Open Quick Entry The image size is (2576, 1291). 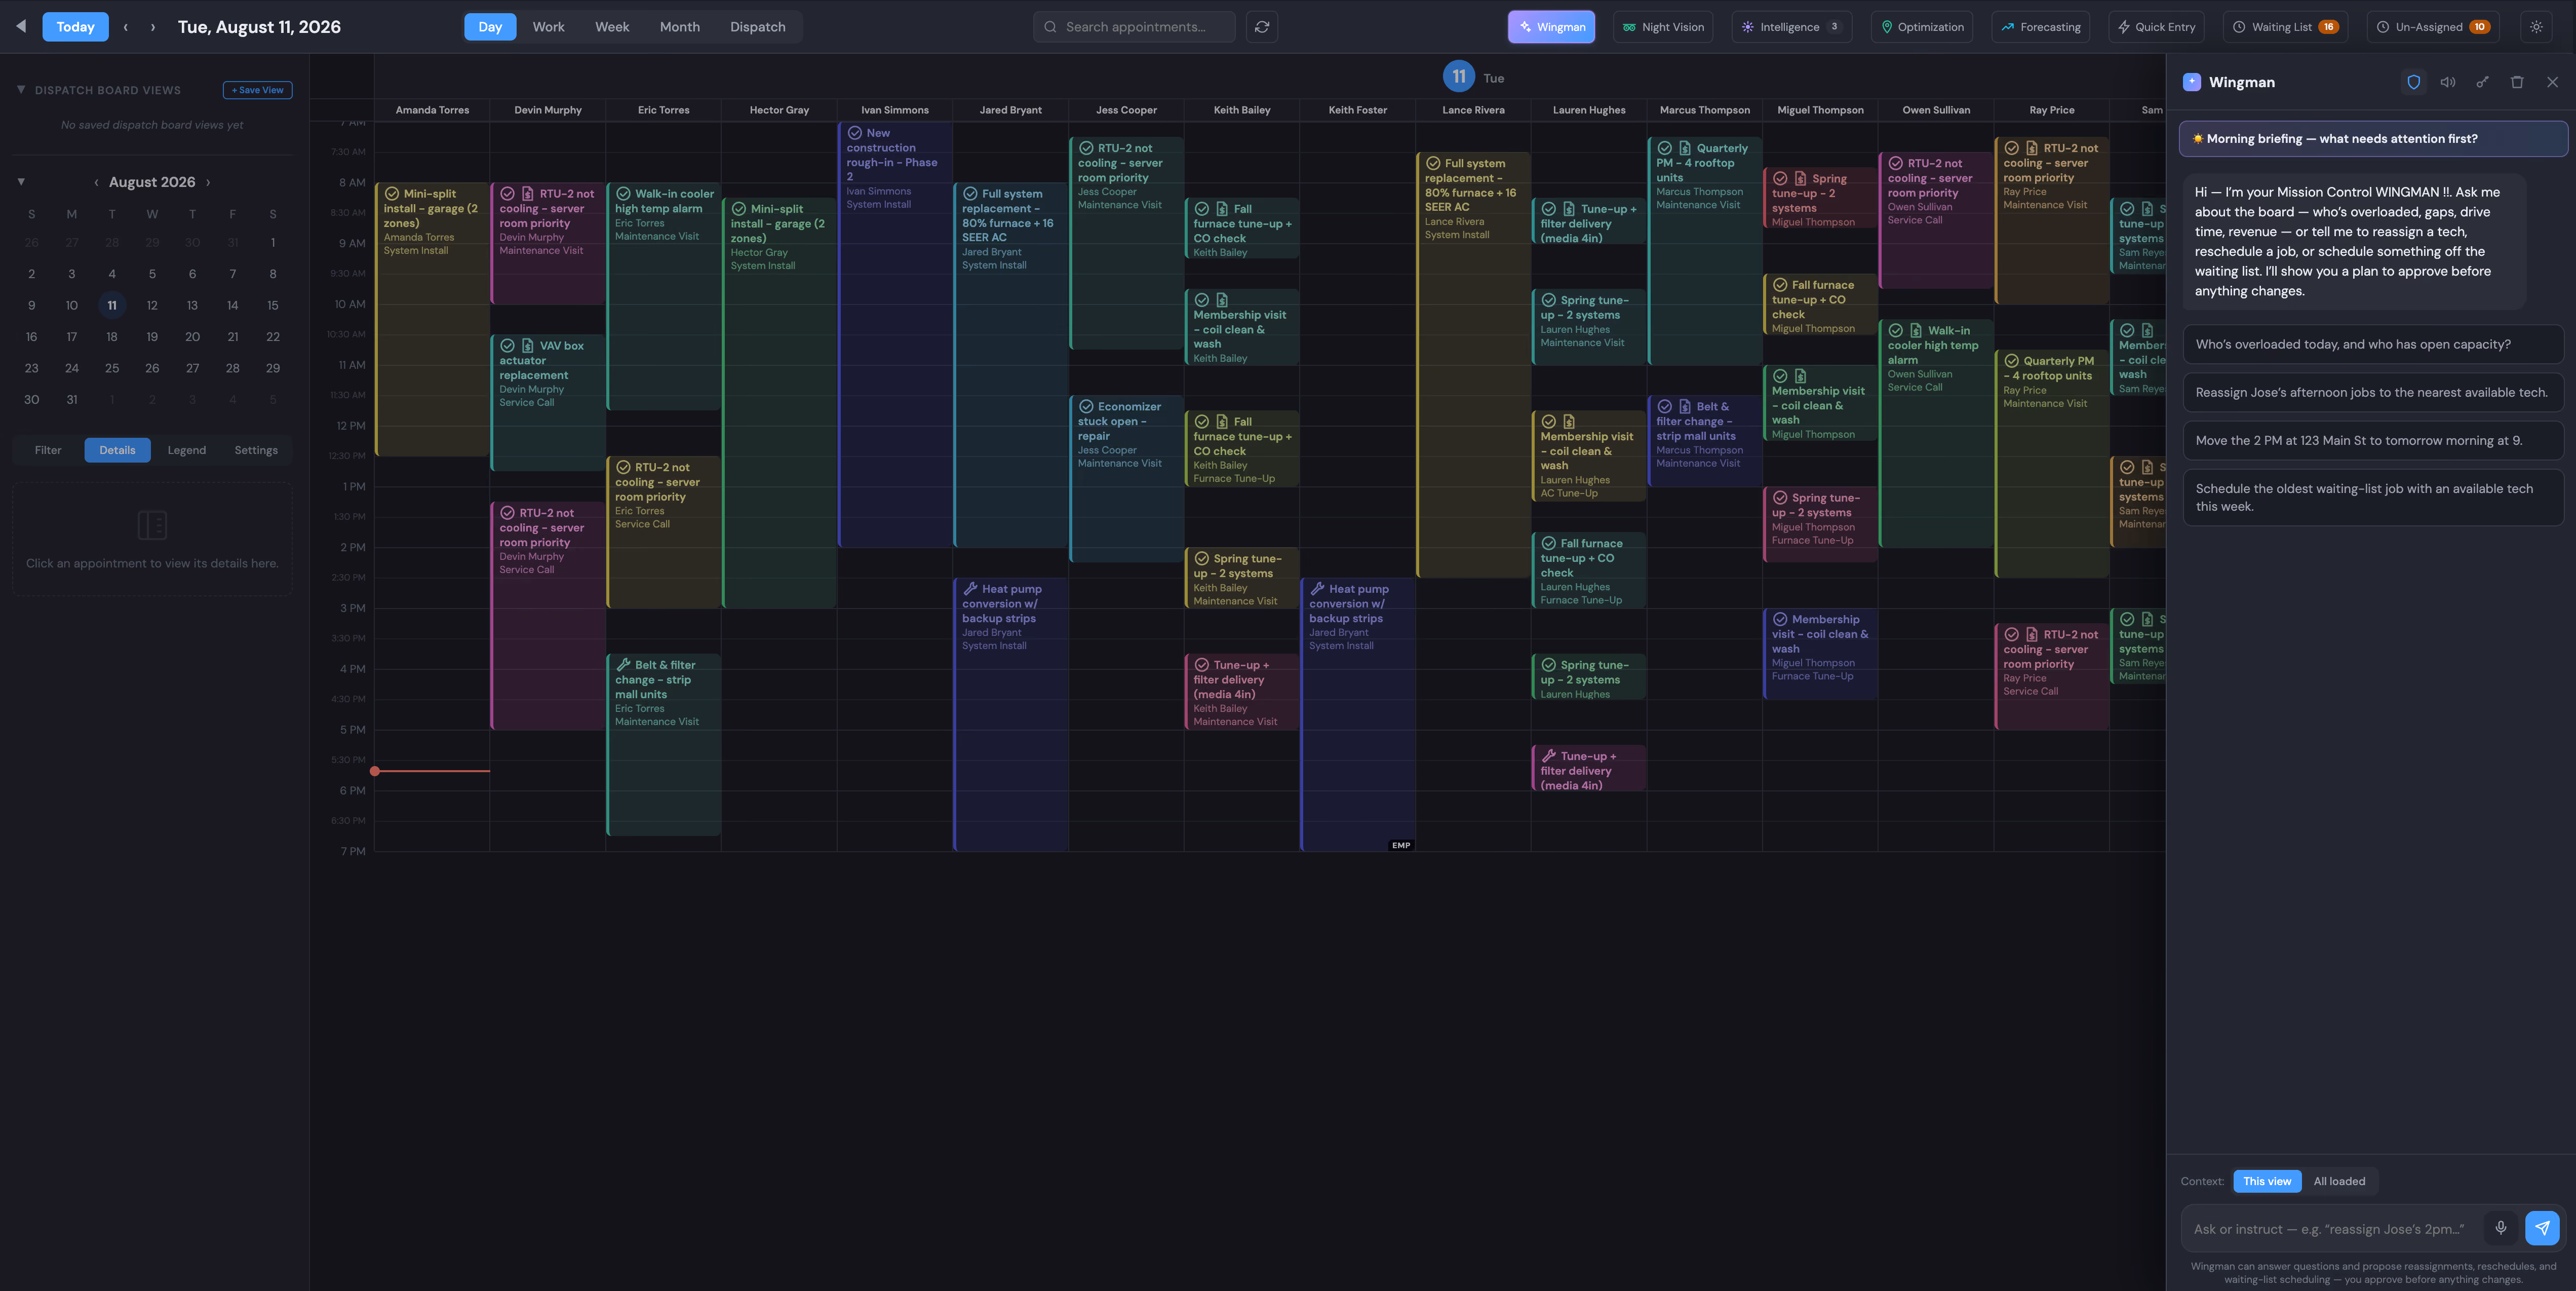coord(2157,27)
